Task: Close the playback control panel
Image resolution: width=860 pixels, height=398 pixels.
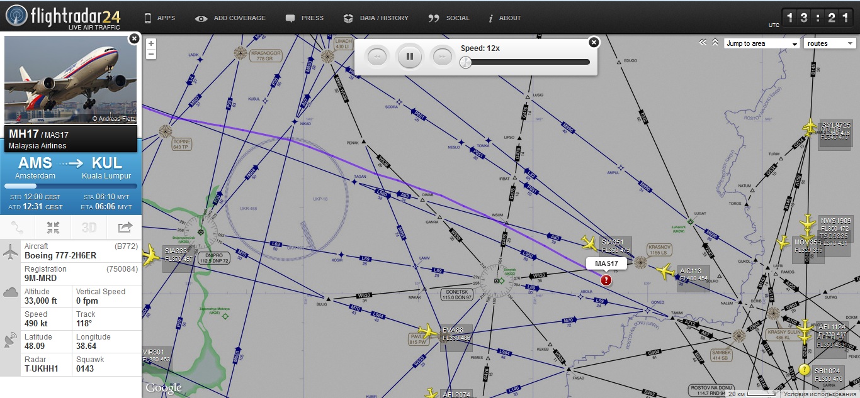Action: 594,42
